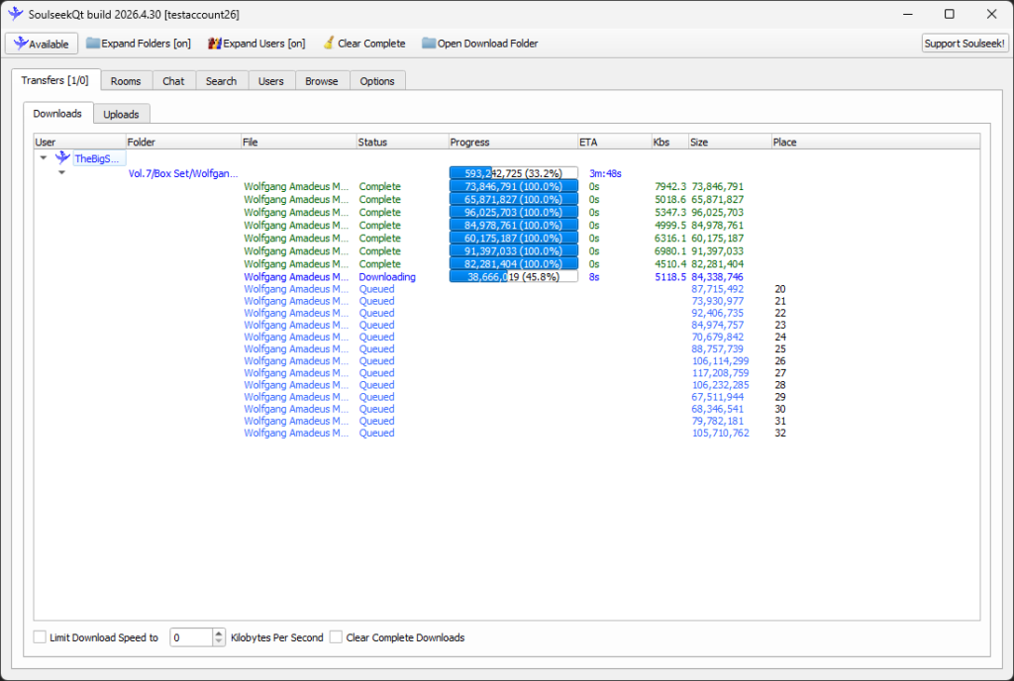Viewport: 1014px width, 681px height.
Task: Sort by the Size column header
Action: [730, 142]
